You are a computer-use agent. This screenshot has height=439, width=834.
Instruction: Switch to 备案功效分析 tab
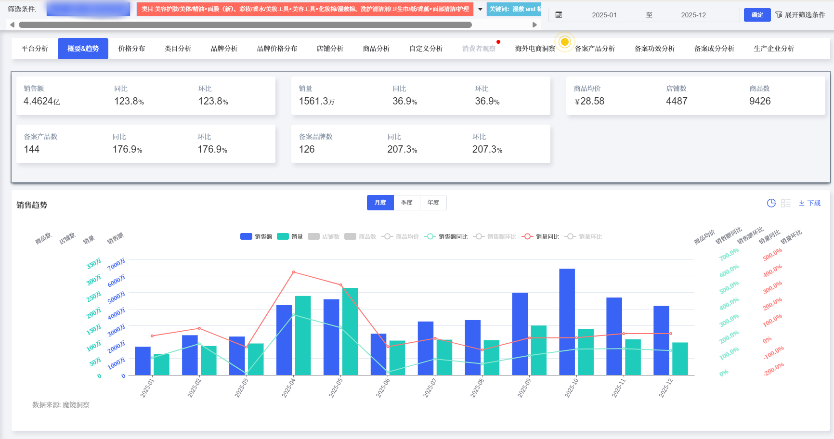[654, 49]
